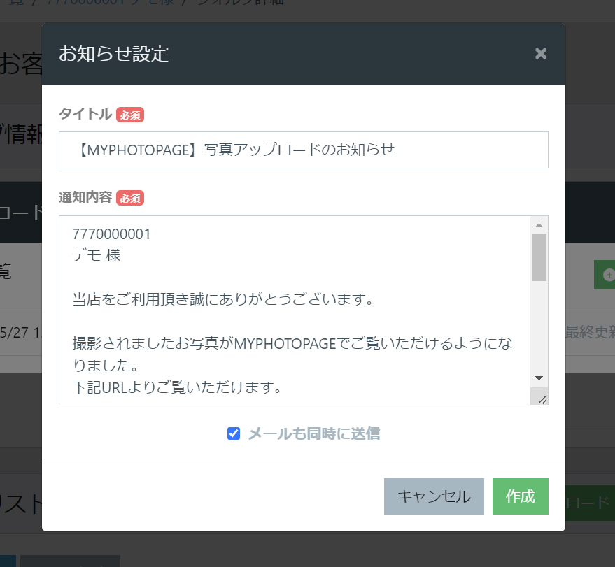Screen dimensions: 615x567
Task: Click the デモ 様 line in text area
Action: [x=97, y=255]
